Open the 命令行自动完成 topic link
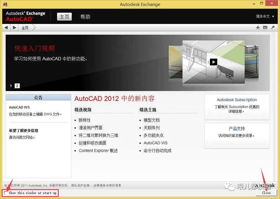 pos(157,151)
